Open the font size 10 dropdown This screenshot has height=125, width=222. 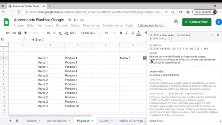coord(110,33)
